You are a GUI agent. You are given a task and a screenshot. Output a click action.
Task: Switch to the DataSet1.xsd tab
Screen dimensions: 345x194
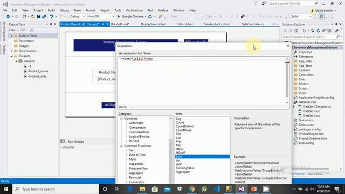pos(120,24)
